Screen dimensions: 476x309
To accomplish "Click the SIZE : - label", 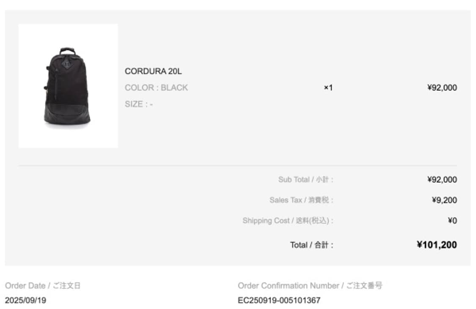I will coord(139,104).
